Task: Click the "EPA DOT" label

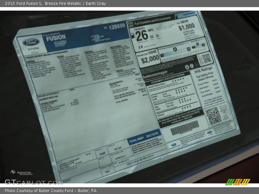Action: pos(131,25)
